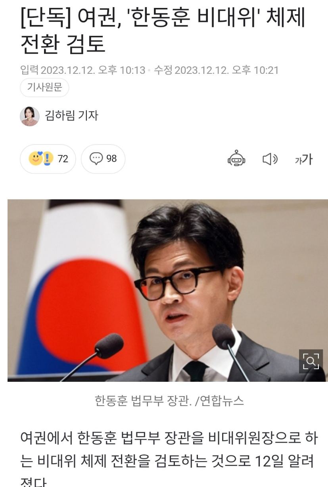Tap the 수정 2023.12.12. 오후 10:21 timestamp

point(217,70)
